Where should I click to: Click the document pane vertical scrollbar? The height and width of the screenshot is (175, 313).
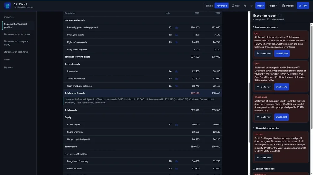tap(249, 112)
